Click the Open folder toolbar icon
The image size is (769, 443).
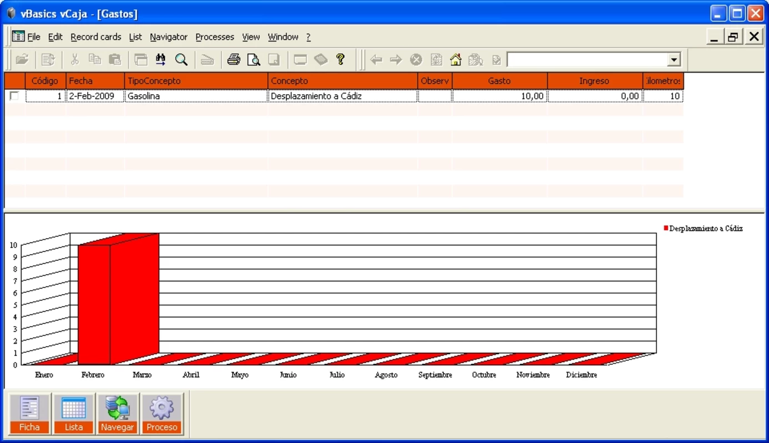click(22, 59)
